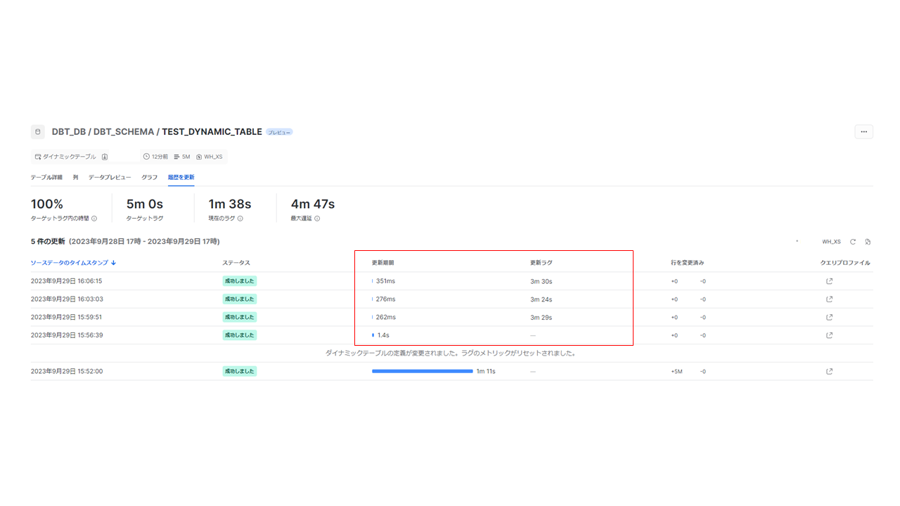Switch to the テーブル詳細 tab

[46, 177]
